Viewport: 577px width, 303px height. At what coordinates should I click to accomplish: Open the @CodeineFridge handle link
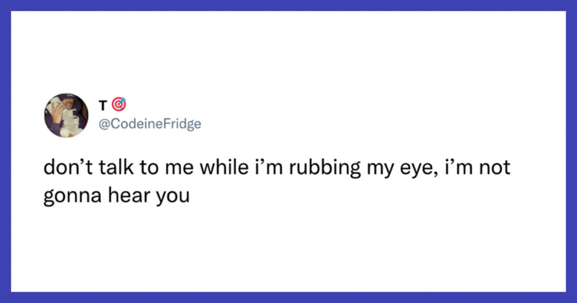(x=150, y=124)
